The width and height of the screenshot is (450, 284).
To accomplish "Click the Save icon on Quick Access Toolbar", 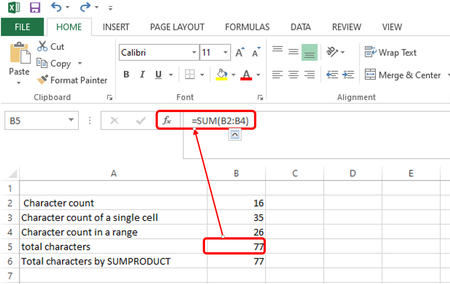I will (x=35, y=7).
